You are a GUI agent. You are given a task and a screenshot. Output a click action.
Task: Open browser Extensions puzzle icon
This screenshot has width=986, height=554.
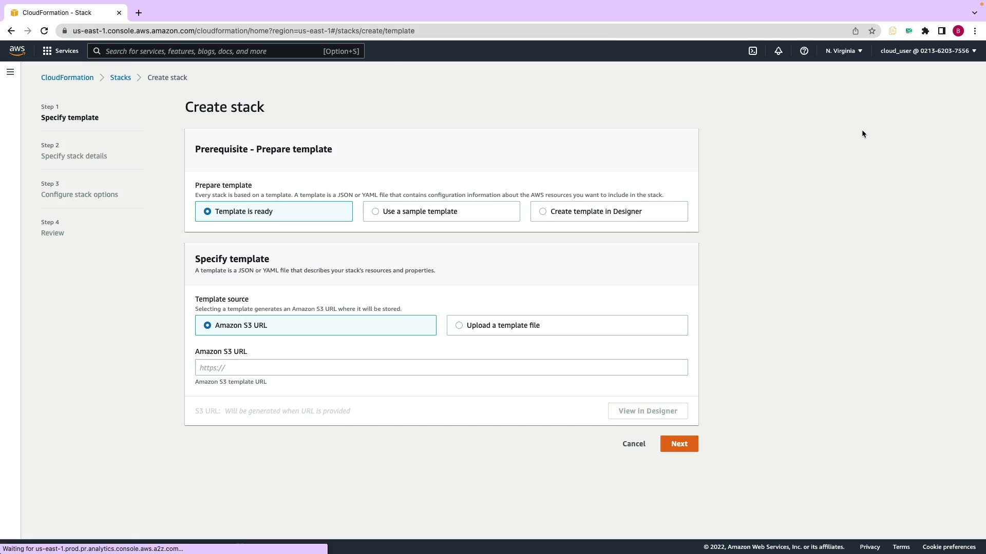(925, 31)
